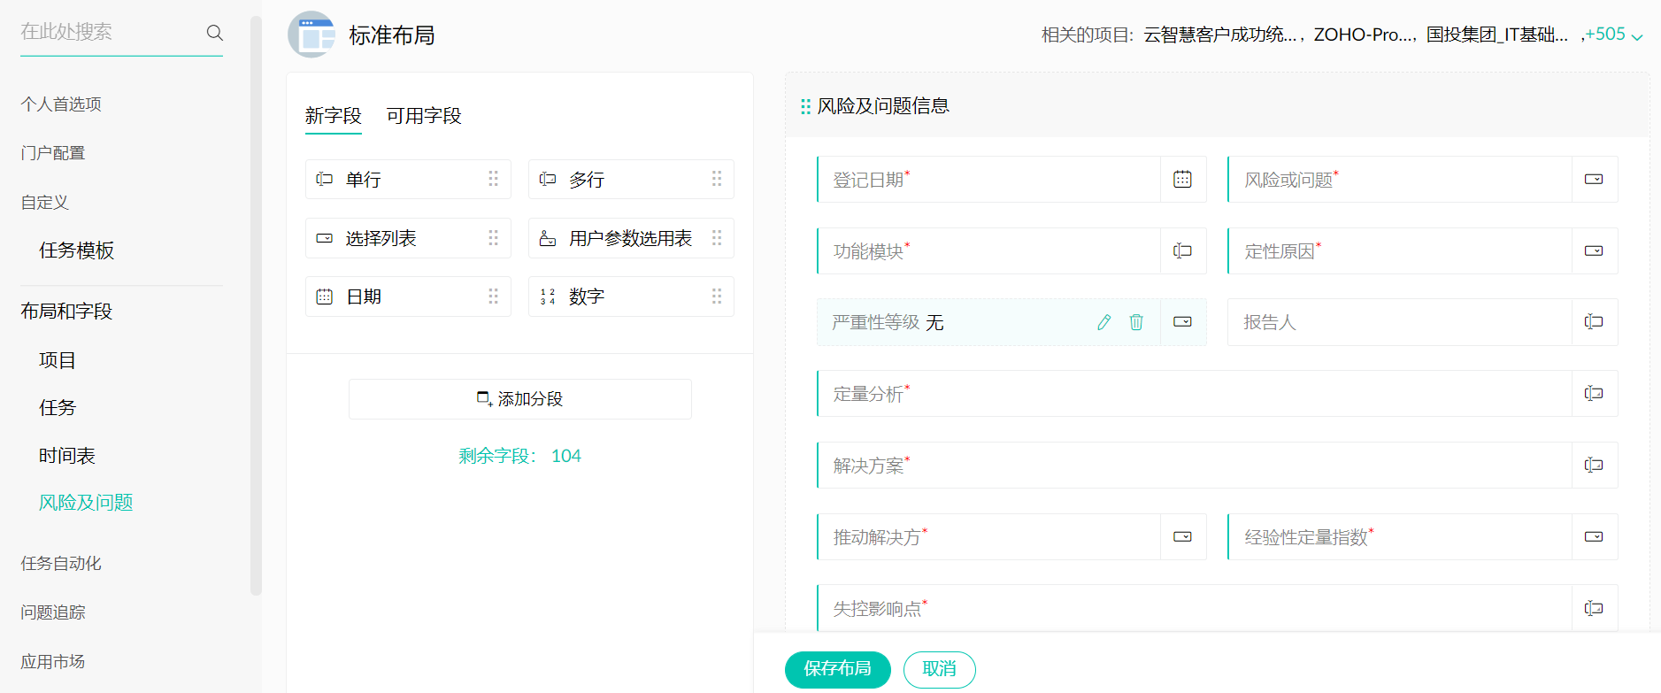The height and width of the screenshot is (693, 1661).
Task: Click the sidebar vertical scrollbar
Action: coord(256,301)
